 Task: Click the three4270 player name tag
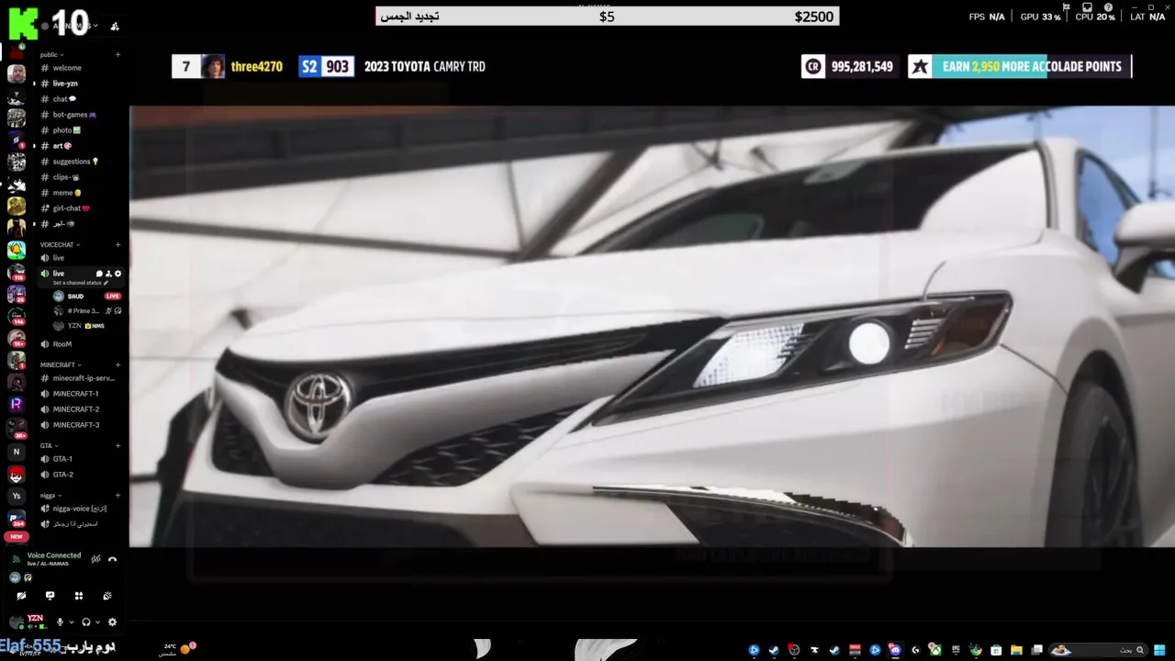[x=257, y=66]
